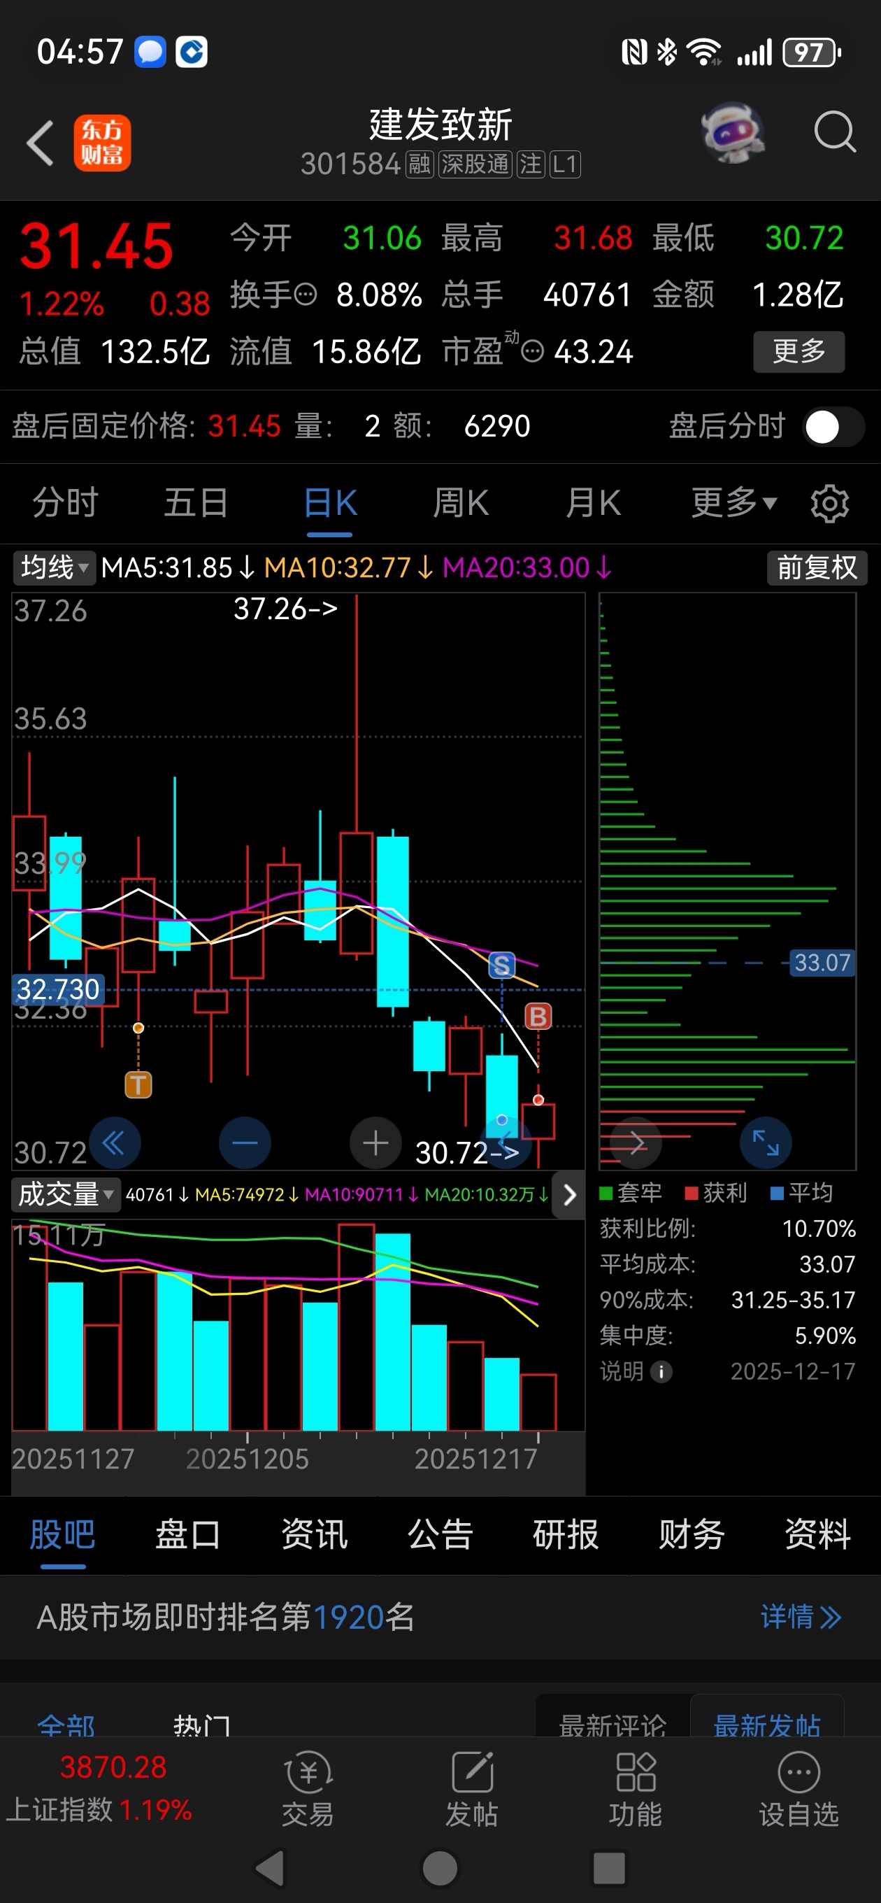Tap the arrow button on chip panel

click(x=636, y=1142)
